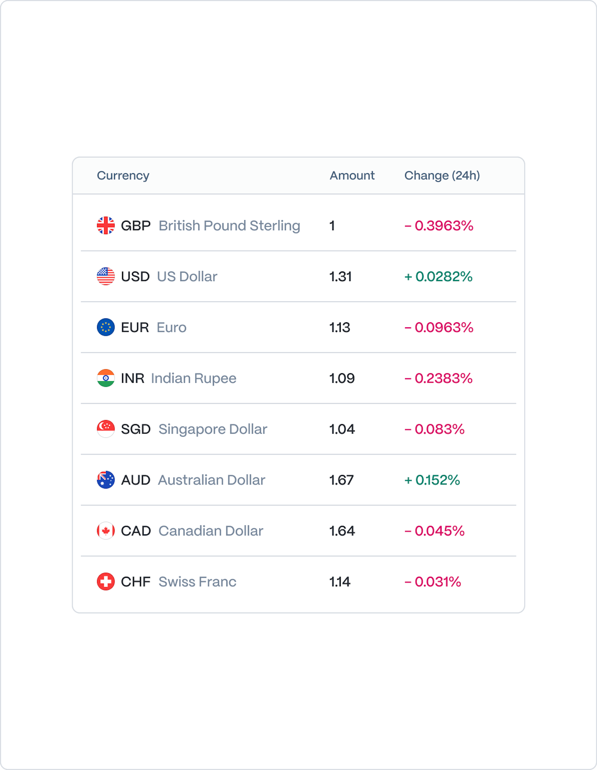597x770 pixels.
Task: Click the GBP -0.3963% change value
Action: click(x=439, y=226)
